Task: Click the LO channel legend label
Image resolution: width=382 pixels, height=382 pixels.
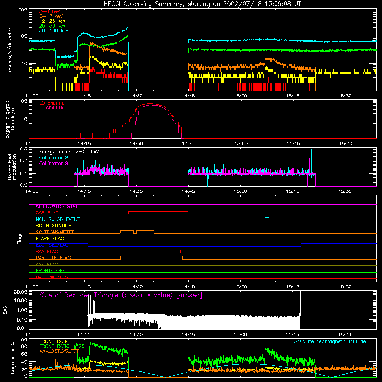Action: click(x=53, y=103)
